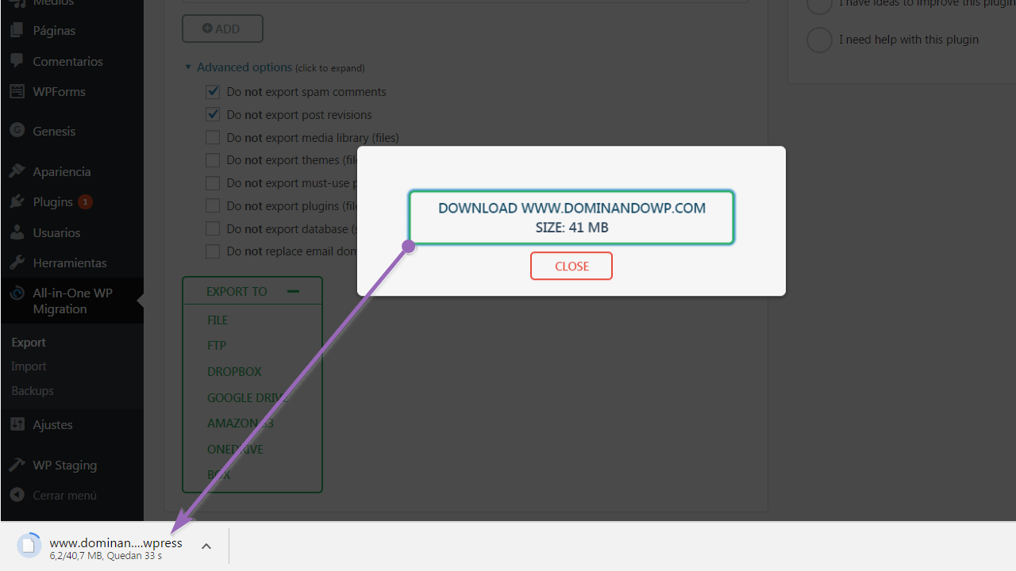Export to FTP
The width and height of the screenshot is (1016, 571).
(217, 346)
